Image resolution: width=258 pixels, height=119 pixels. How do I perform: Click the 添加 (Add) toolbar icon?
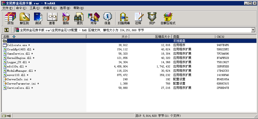(x=10, y=18)
